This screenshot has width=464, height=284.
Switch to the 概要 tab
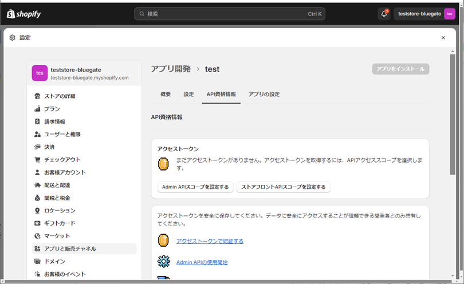click(x=166, y=94)
